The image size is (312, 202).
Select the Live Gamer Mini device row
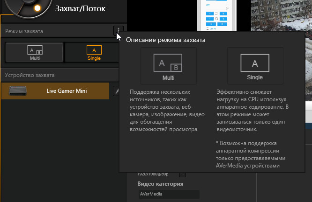pos(55,91)
